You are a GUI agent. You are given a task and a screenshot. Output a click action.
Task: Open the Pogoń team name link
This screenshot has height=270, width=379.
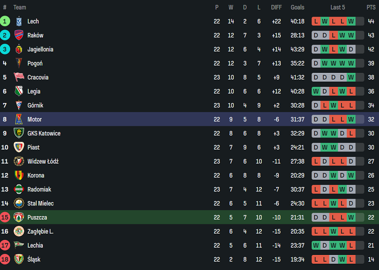[x=35, y=63]
